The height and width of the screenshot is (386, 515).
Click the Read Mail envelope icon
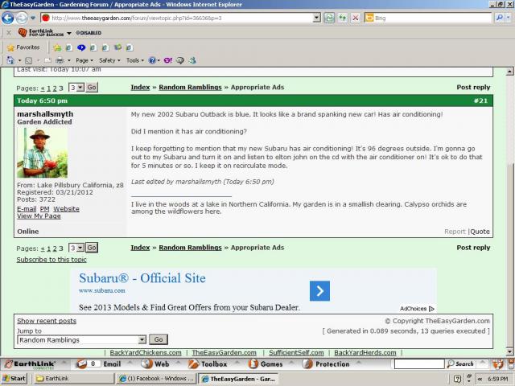click(48, 60)
